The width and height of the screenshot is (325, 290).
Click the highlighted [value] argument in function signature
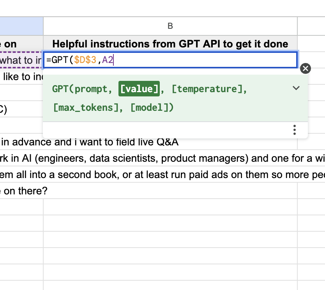[139, 89]
